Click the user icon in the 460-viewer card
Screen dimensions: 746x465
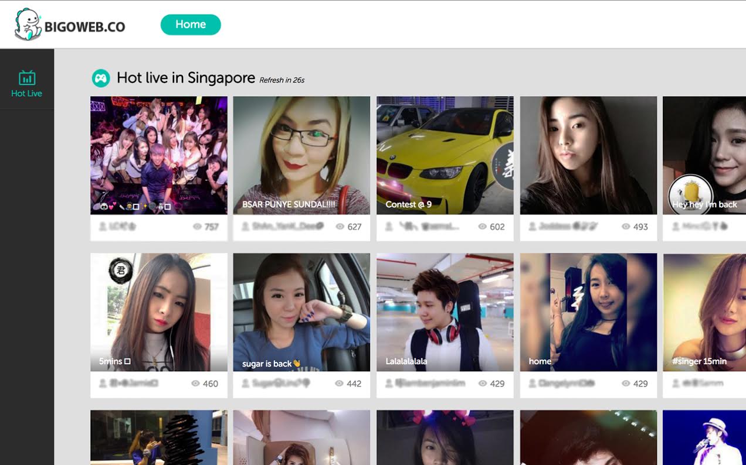(x=103, y=384)
